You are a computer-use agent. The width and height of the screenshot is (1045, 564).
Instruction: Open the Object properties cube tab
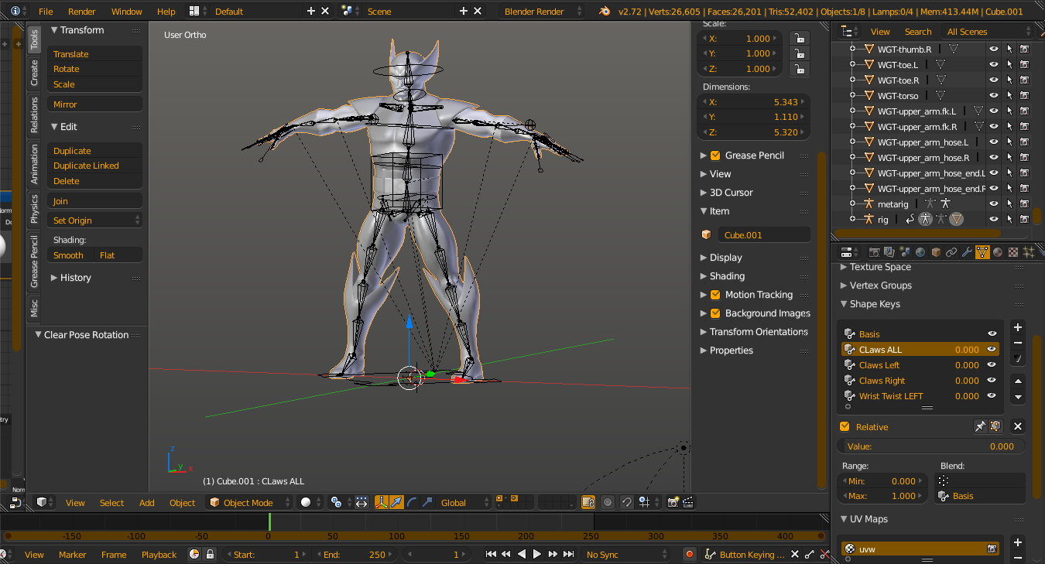[x=936, y=252]
